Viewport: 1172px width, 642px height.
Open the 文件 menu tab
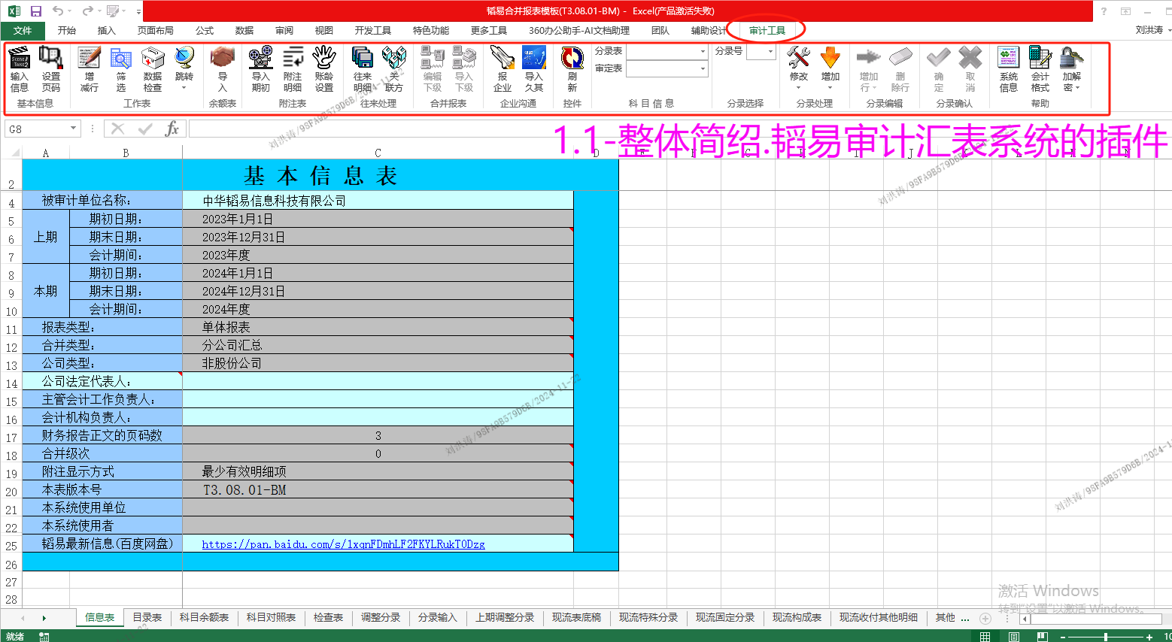point(23,31)
